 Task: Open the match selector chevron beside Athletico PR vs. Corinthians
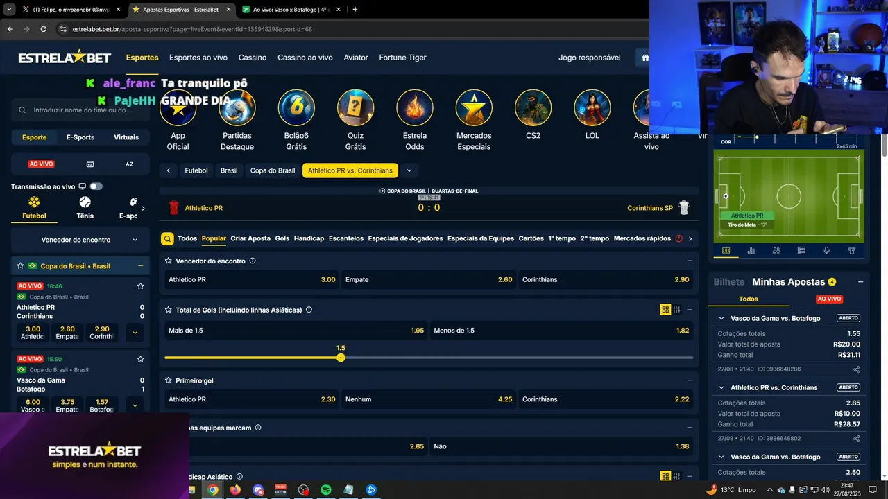pos(409,170)
